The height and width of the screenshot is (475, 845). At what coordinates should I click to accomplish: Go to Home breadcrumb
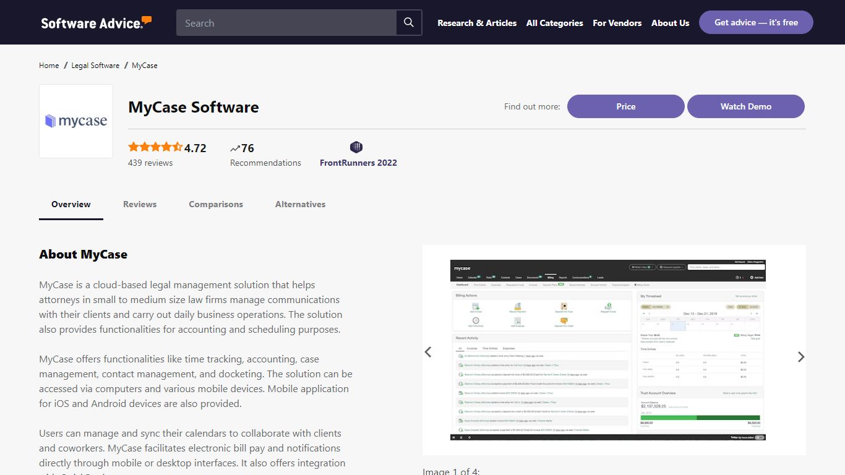pyautogui.click(x=49, y=65)
